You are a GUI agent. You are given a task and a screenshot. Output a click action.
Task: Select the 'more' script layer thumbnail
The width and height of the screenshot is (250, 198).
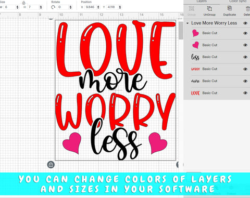click(195, 81)
